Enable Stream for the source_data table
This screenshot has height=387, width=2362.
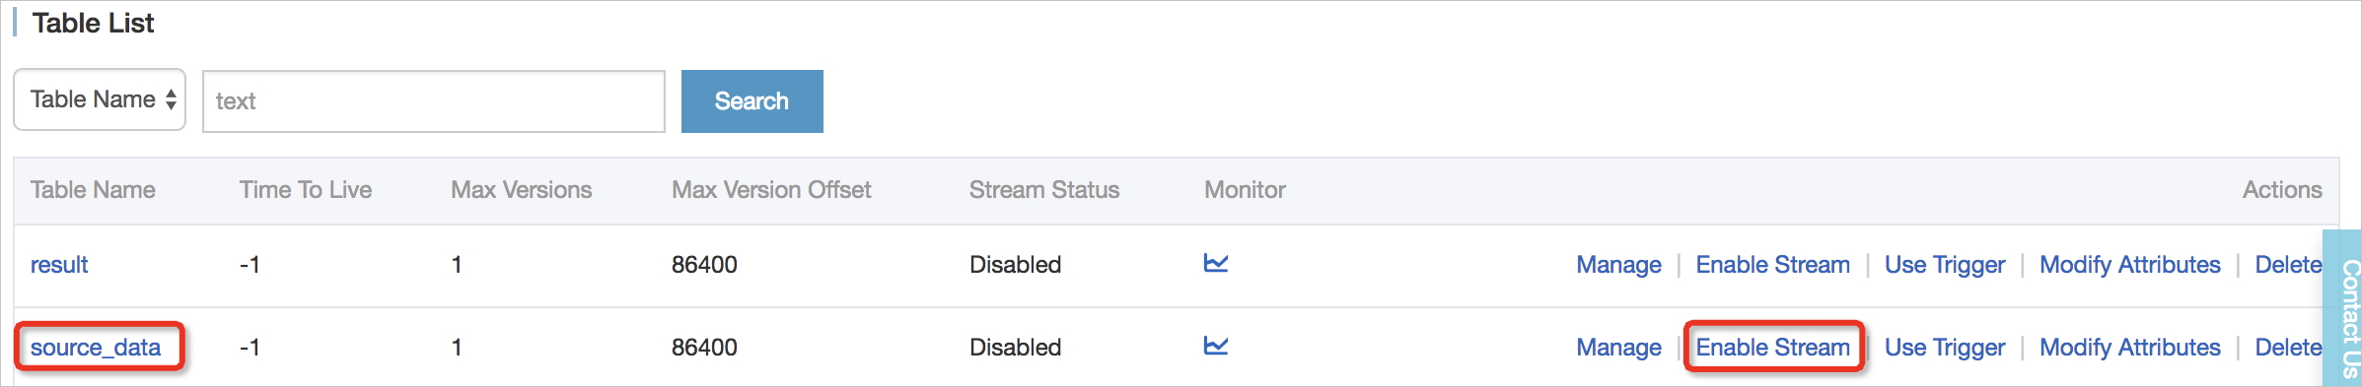point(1772,348)
